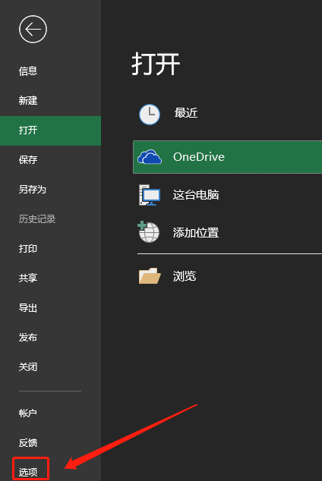
Task: Click the back arrow circle button
Action: point(33,30)
